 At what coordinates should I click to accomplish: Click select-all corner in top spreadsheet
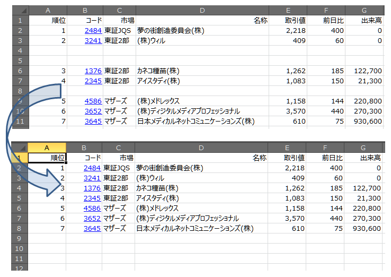coord(21,11)
